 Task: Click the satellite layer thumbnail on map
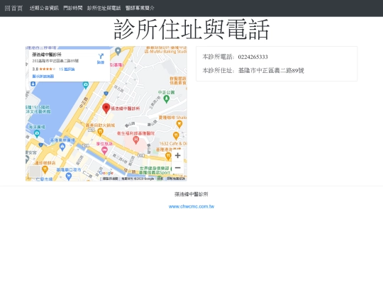click(35, 171)
